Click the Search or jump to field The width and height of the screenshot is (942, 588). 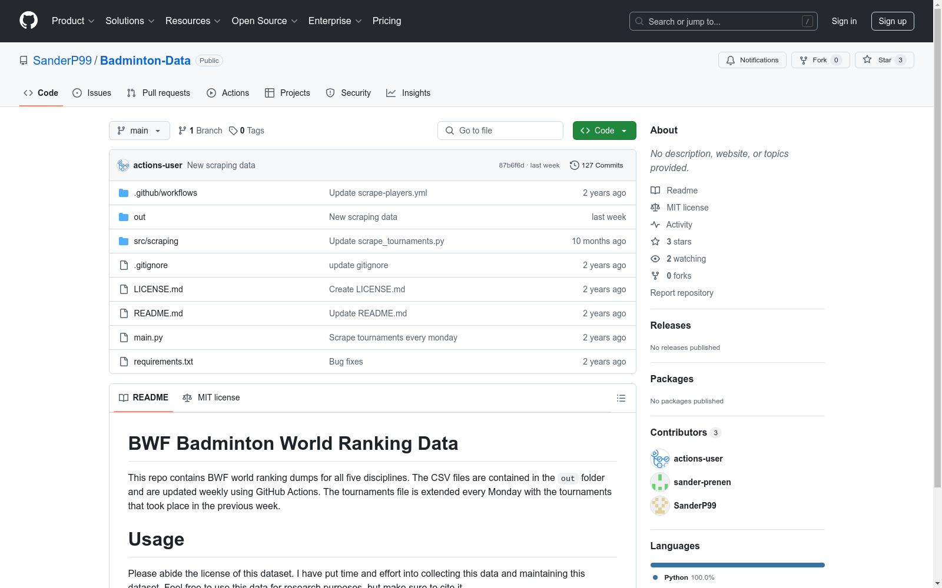724,21
